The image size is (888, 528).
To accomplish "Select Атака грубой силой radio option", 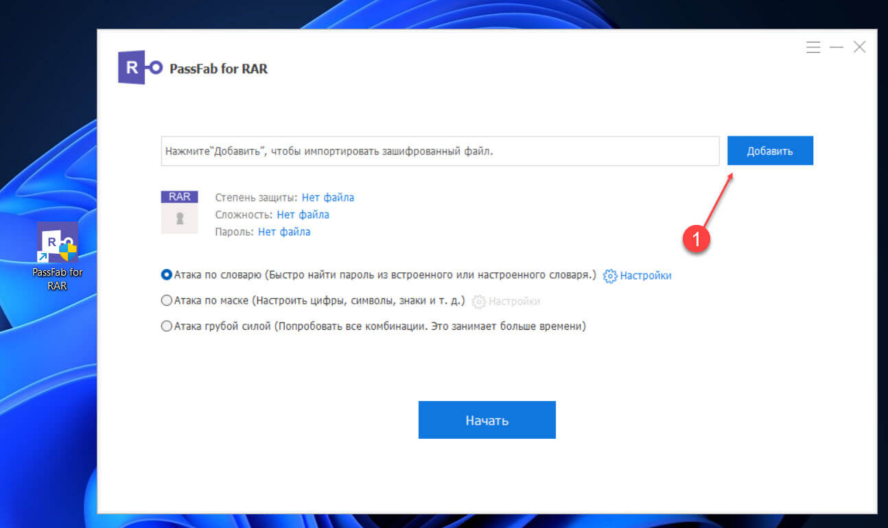I will point(166,326).
